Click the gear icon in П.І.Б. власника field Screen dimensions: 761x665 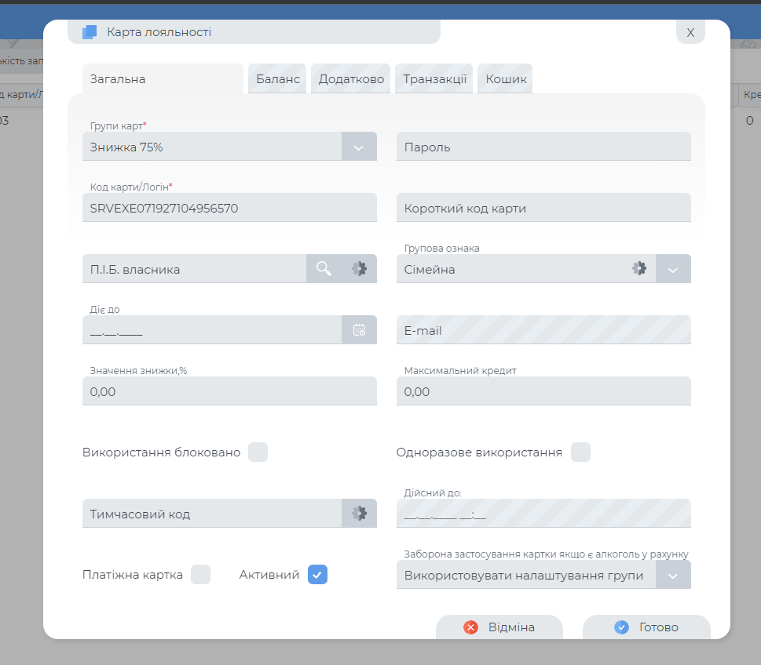360,268
